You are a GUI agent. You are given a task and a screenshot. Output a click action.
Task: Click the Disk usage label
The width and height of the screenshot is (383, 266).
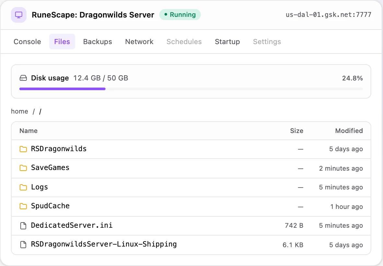(50, 78)
